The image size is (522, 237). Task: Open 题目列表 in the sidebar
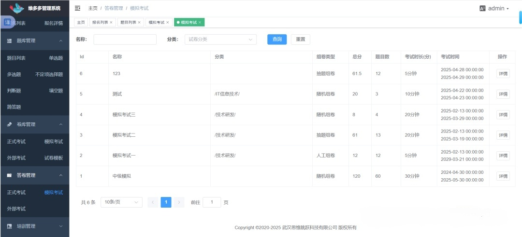click(x=16, y=58)
